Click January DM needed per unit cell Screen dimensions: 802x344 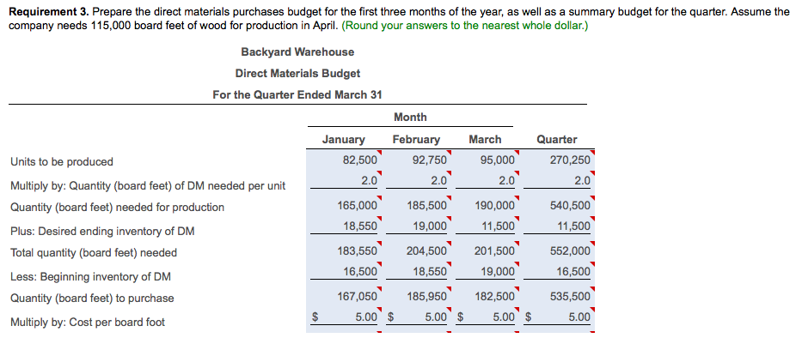point(370,181)
